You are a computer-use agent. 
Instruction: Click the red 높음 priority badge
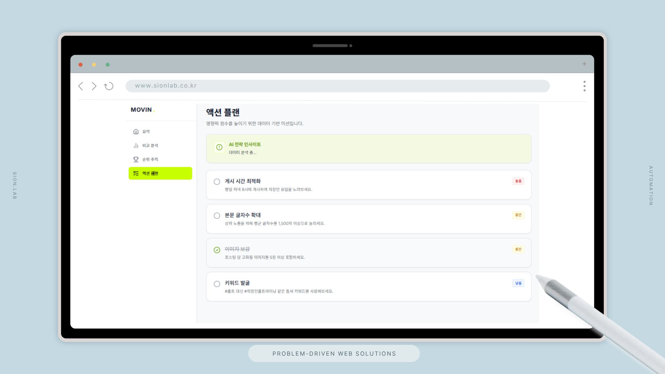click(x=518, y=181)
